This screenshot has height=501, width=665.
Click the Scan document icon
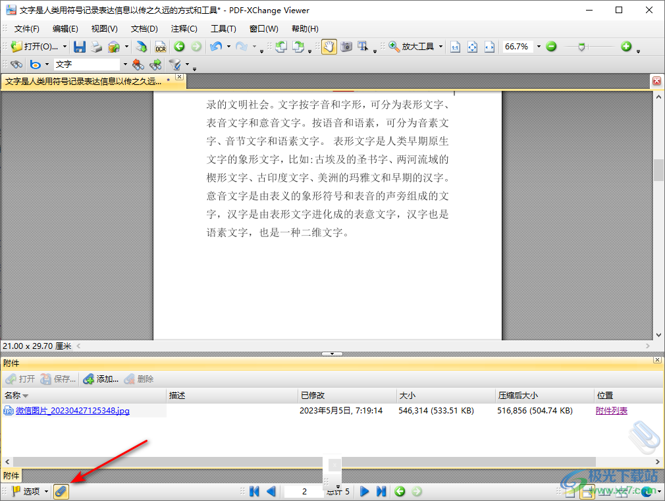(141, 47)
